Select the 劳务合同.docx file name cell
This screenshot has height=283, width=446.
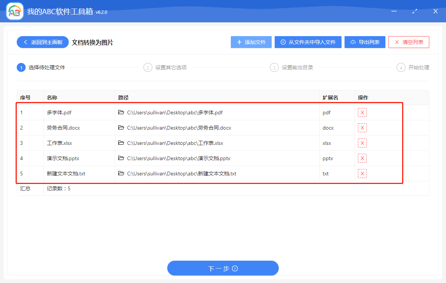coord(64,128)
